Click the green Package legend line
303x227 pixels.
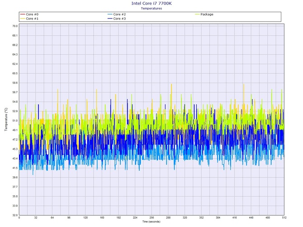(197, 14)
